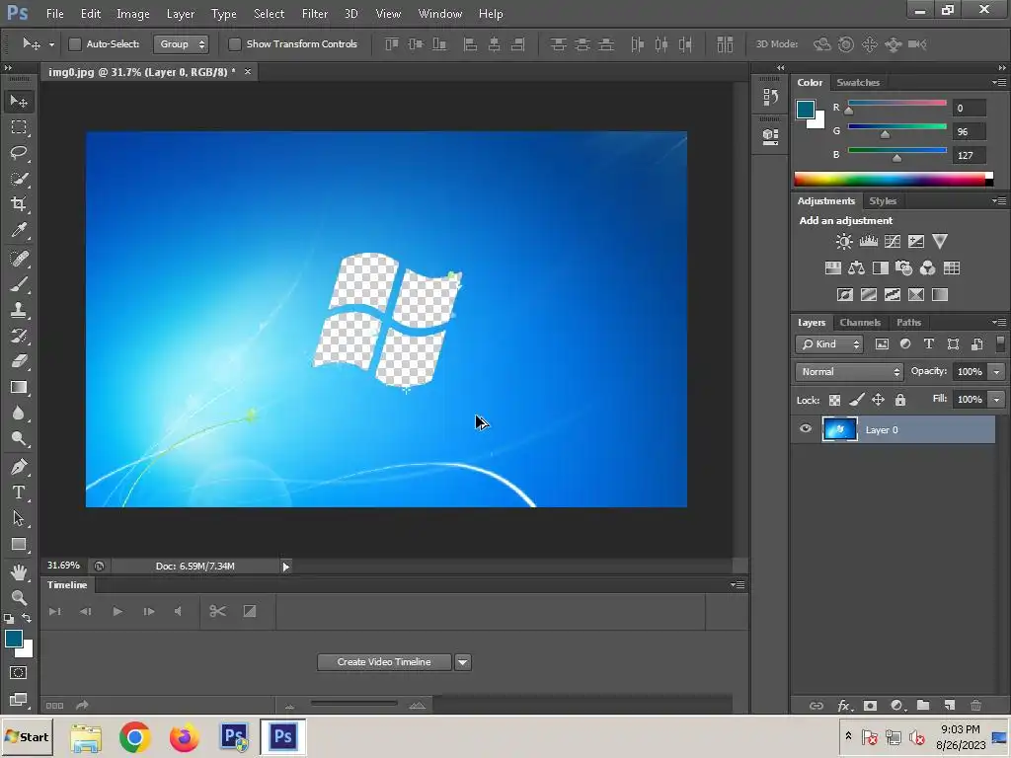The image size is (1011, 758).
Task: Enable Show Transform Controls checkbox
Action: tap(235, 43)
